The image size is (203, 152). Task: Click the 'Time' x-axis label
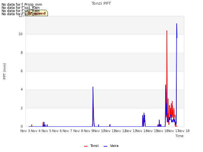tap(180, 136)
